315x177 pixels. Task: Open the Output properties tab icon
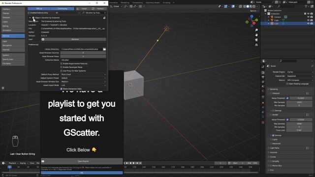click(263, 77)
